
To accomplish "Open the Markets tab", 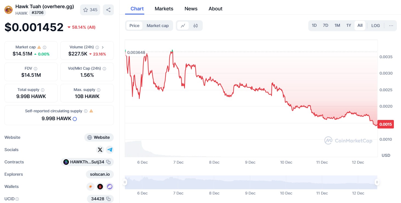I will [164, 9].
